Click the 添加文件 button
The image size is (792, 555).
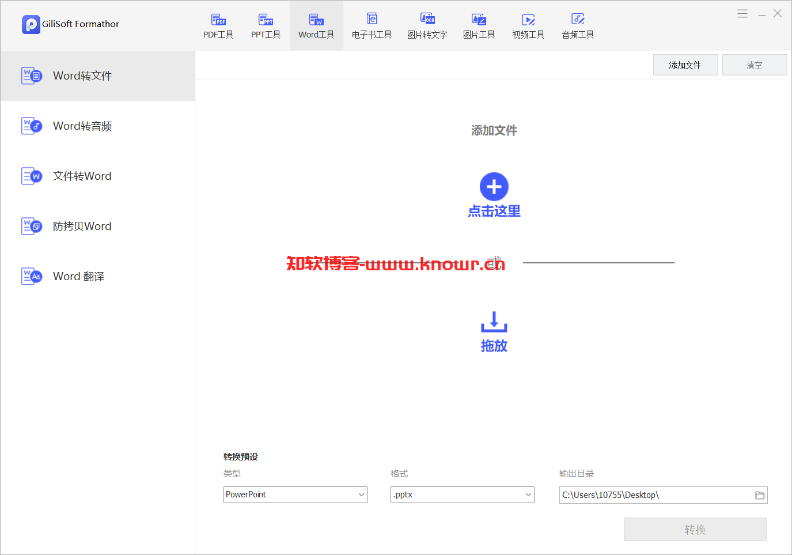point(685,65)
